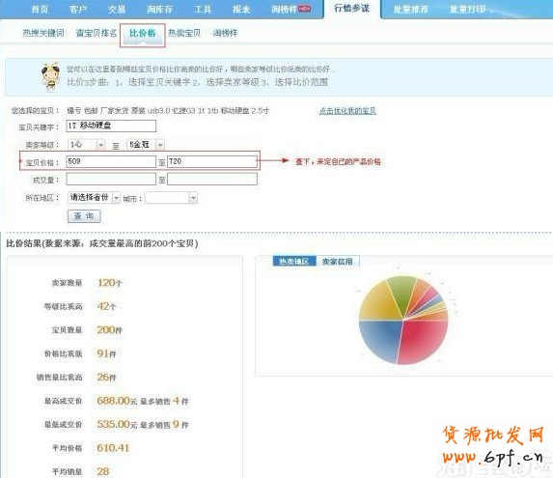
Task: Open the 5金冠 seller level dropdown
Action: (146, 145)
